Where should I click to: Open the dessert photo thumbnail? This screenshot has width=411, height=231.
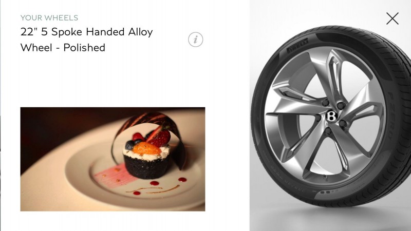pos(113,159)
